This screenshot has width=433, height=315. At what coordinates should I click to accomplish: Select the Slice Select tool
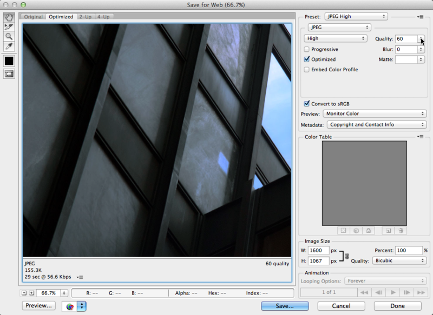coord(8,28)
